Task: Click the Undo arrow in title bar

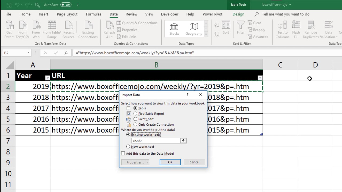Action: [x=17, y=5]
